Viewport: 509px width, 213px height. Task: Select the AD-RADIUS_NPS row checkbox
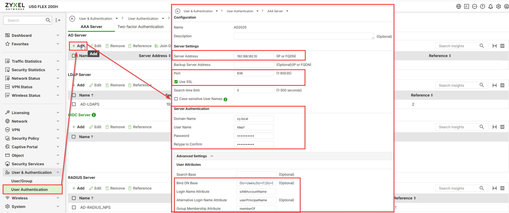74,207
